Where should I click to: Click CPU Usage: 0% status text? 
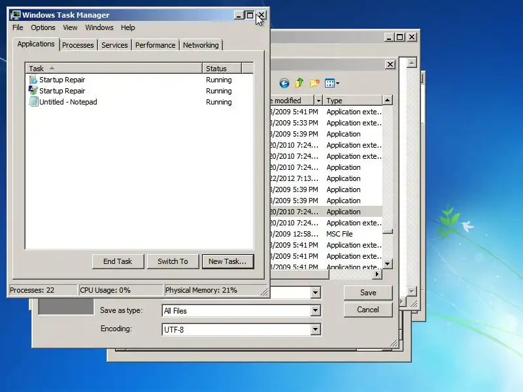[x=105, y=290]
